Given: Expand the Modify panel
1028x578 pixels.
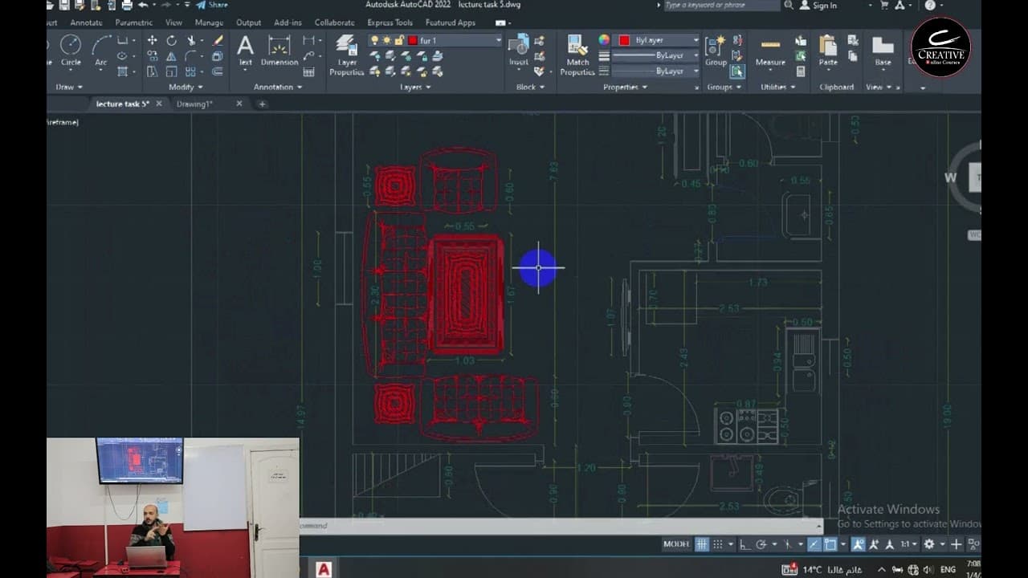Looking at the screenshot, I should [x=185, y=87].
